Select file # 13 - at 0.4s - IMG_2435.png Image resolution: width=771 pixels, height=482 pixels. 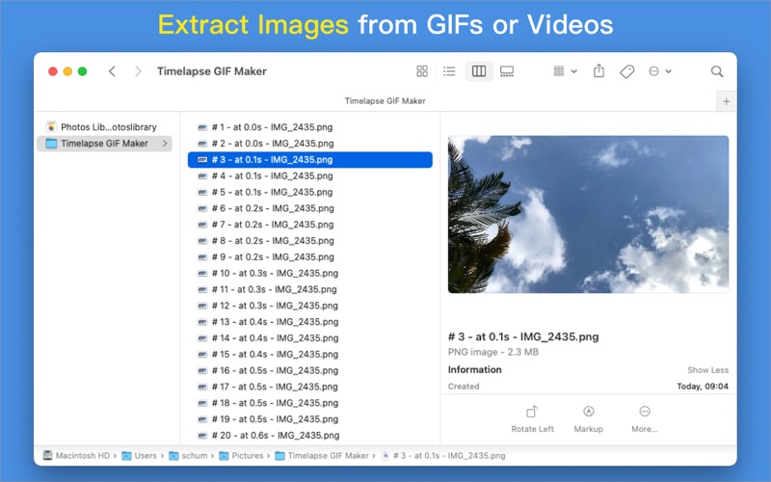tap(309, 322)
